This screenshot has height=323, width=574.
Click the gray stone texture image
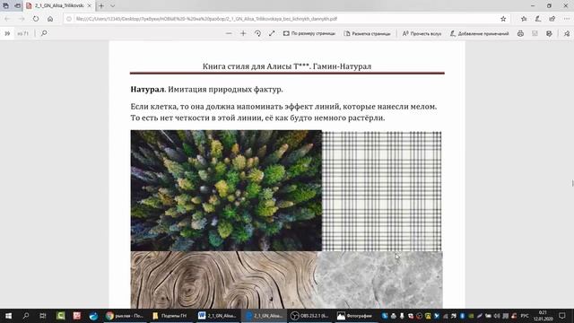[379, 280]
